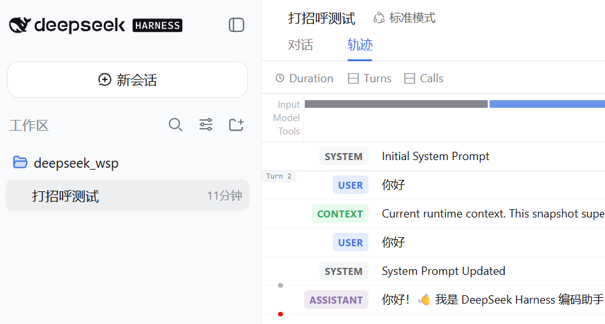Click the gray Input timeline bar

click(396, 104)
